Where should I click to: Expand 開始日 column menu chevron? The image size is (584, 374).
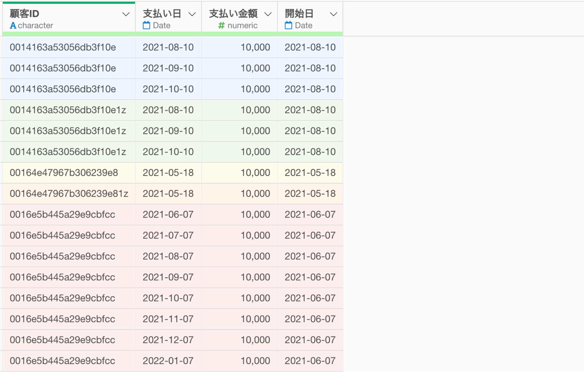click(x=333, y=14)
